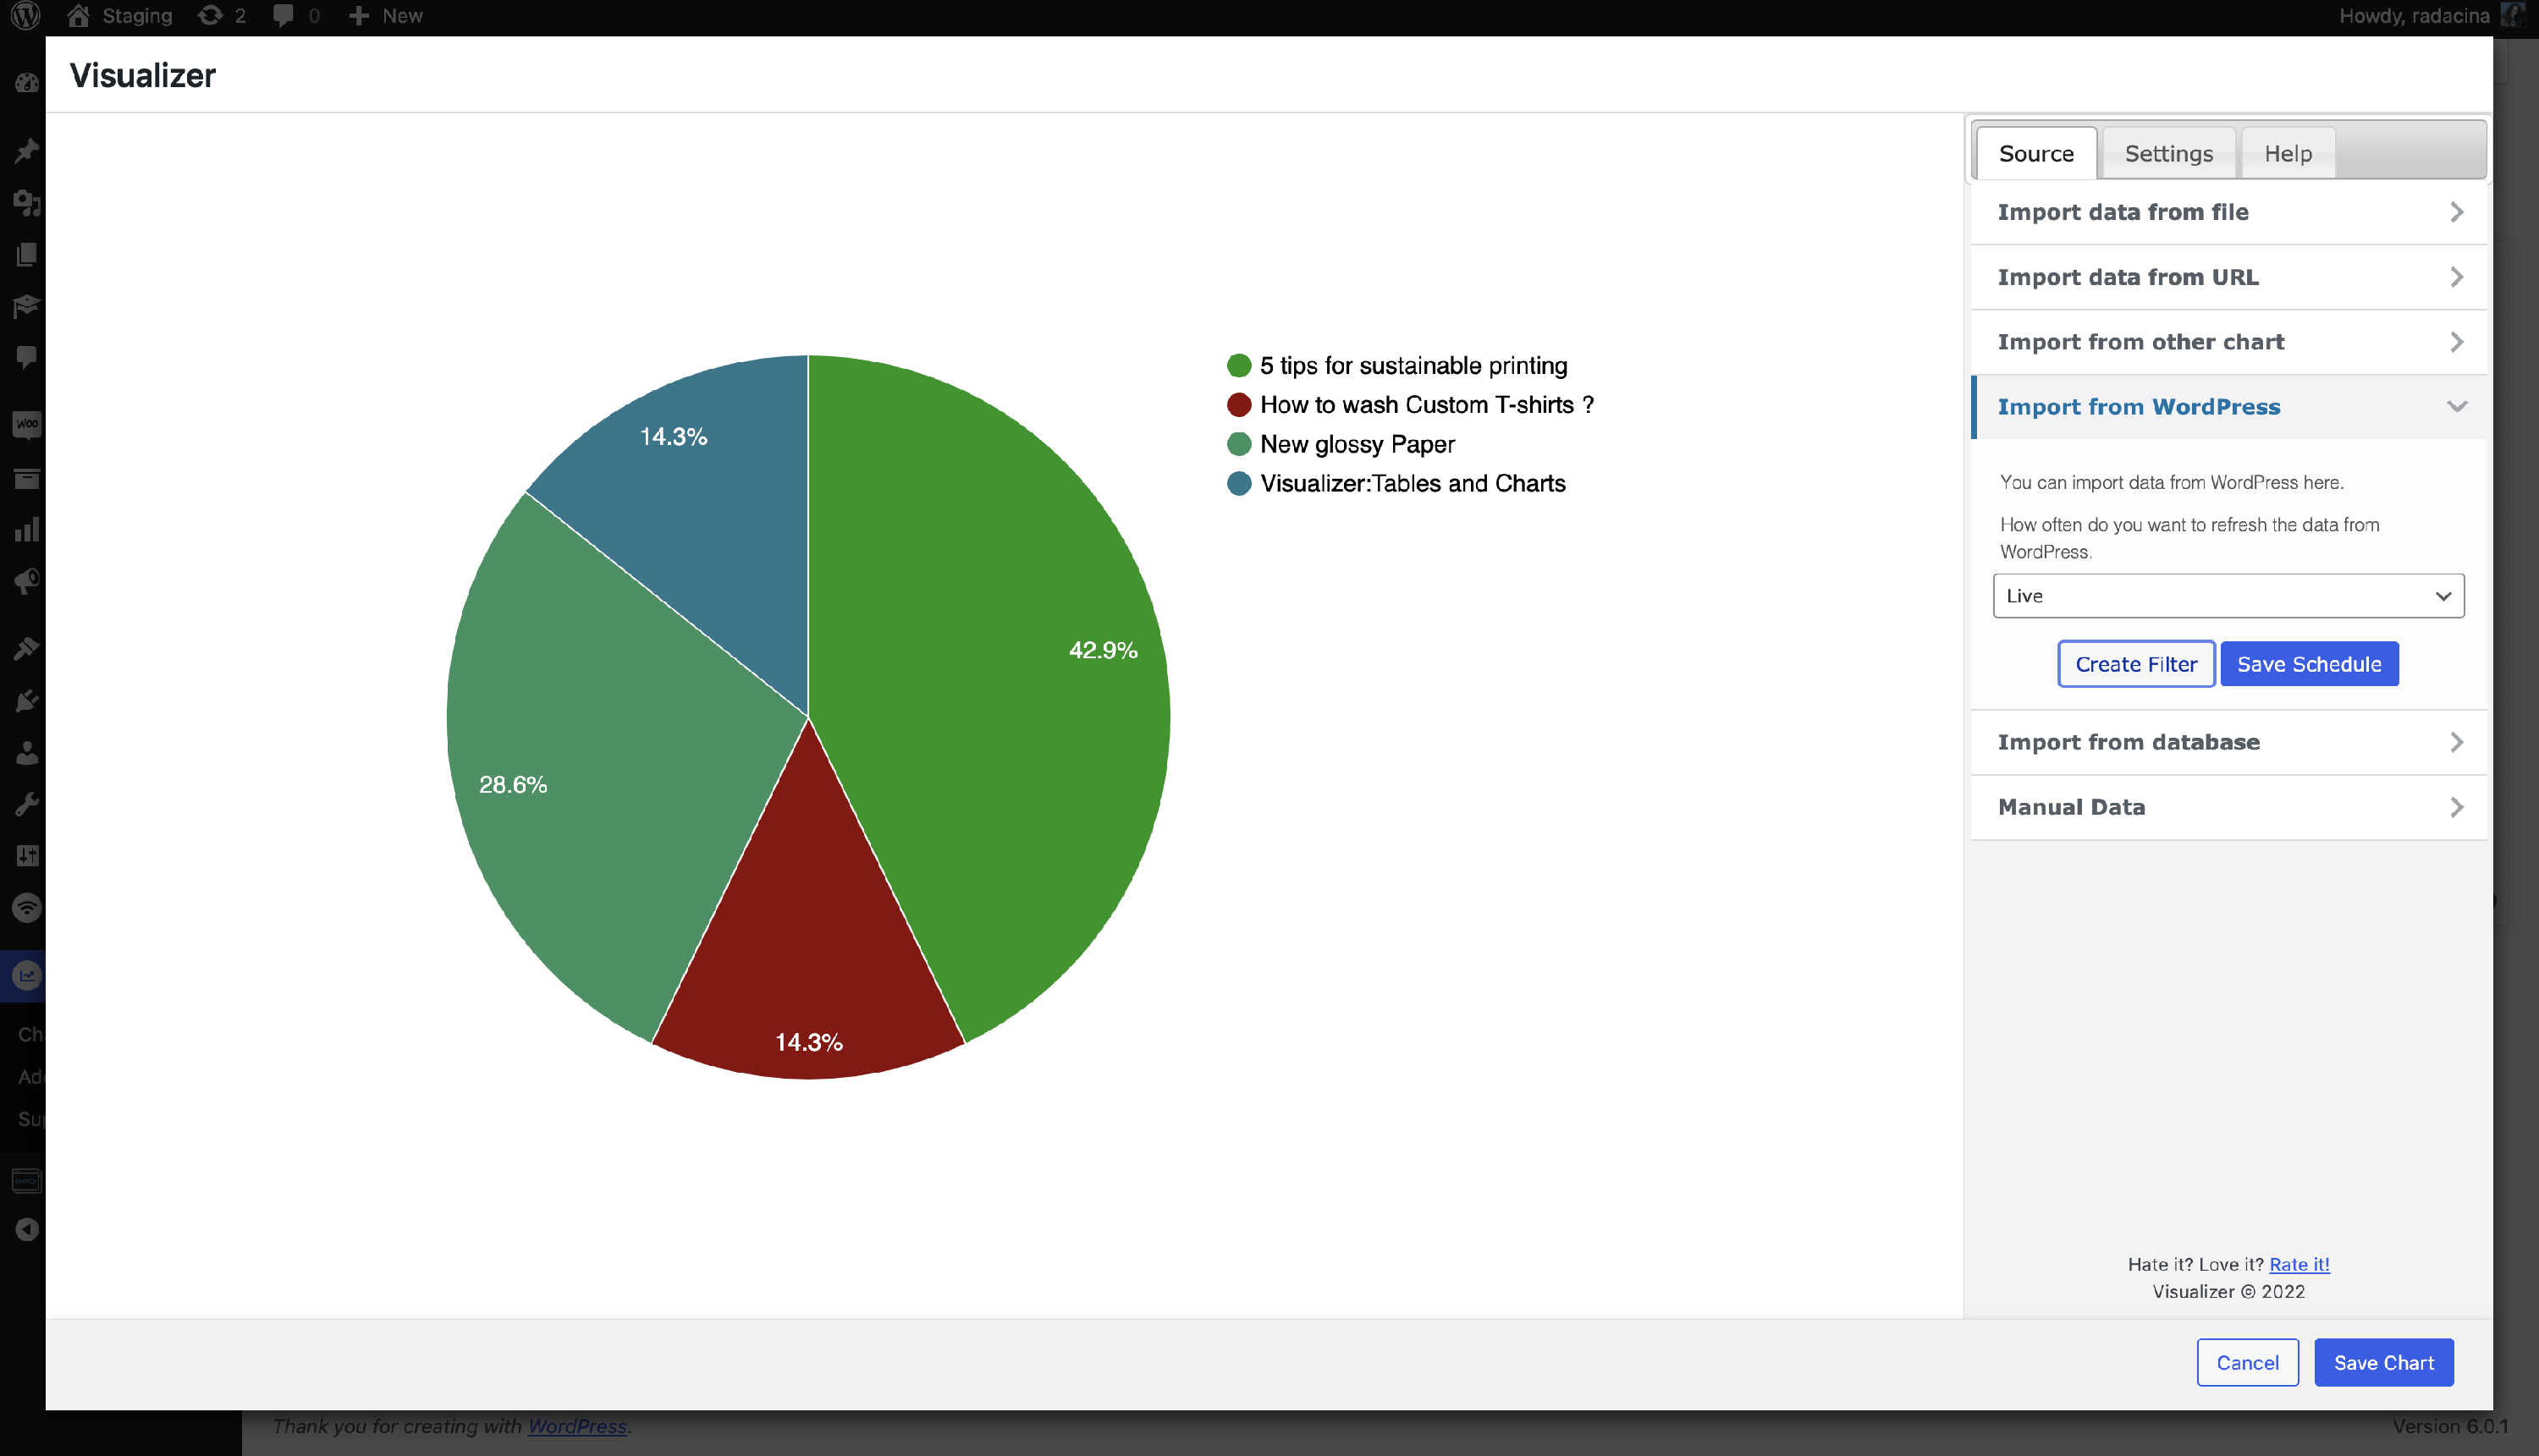Open the WooCommerce sidebar icon
Viewport: 2539px width, 1456px height.
point(27,424)
